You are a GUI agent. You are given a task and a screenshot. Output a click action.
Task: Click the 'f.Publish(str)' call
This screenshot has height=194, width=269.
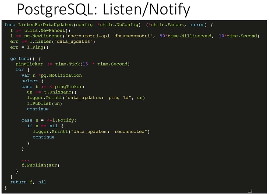pyautogui.click(x=40, y=165)
